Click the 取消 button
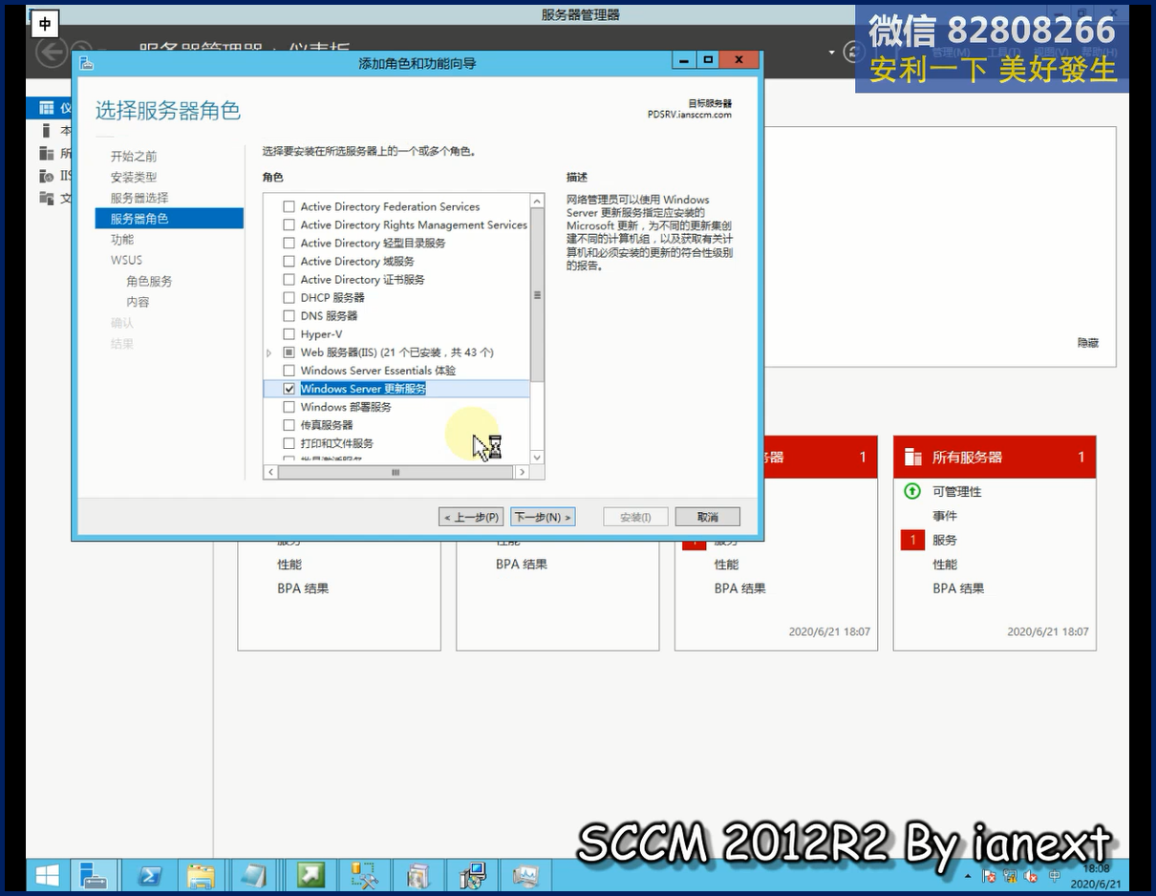 707,517
